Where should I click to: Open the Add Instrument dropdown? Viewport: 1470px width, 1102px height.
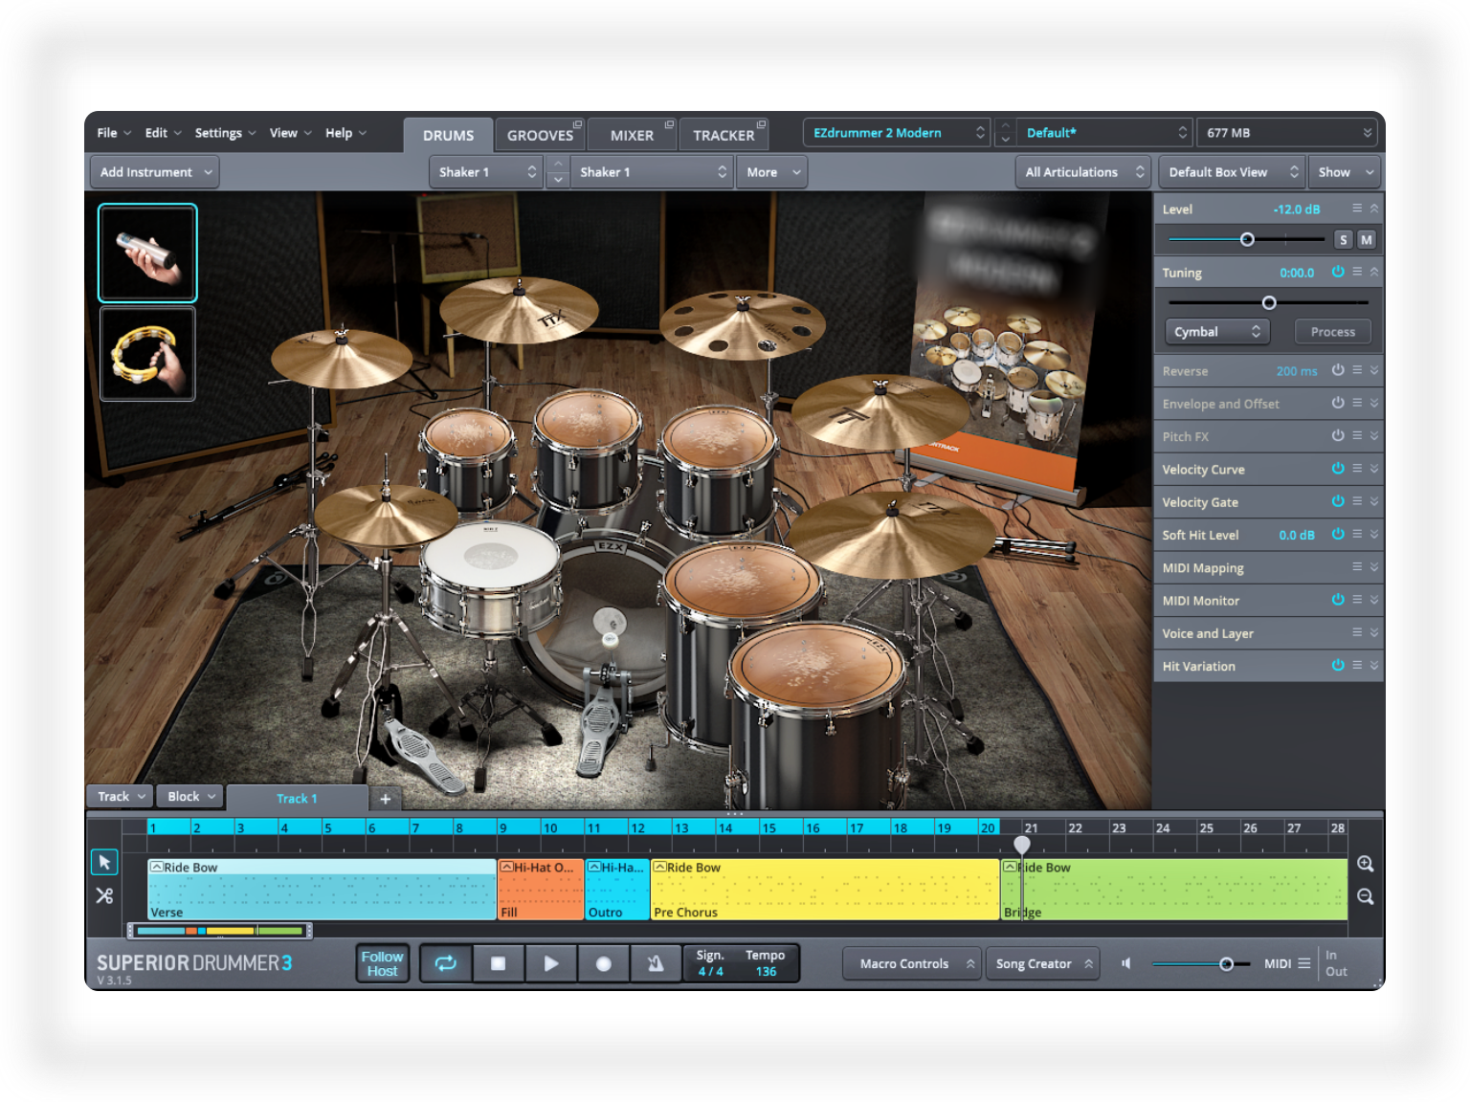pyautogui.click(x=155, y=172)
